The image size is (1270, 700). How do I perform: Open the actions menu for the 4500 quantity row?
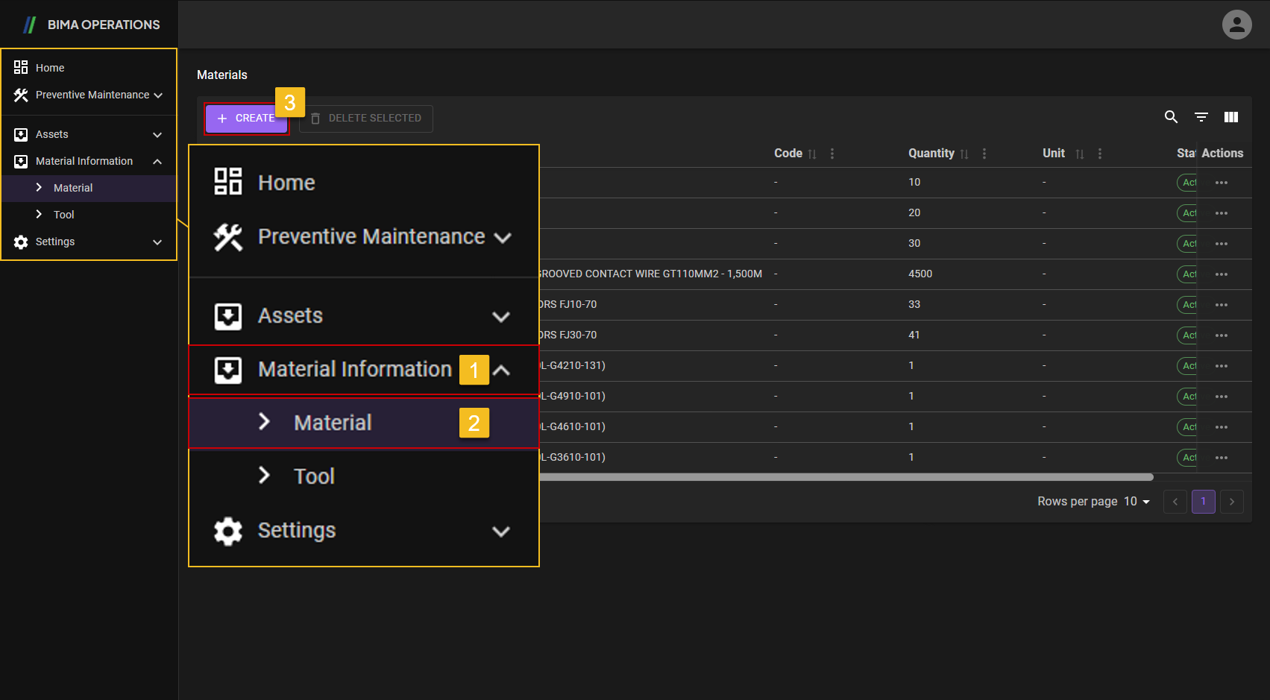point(1222,274)
